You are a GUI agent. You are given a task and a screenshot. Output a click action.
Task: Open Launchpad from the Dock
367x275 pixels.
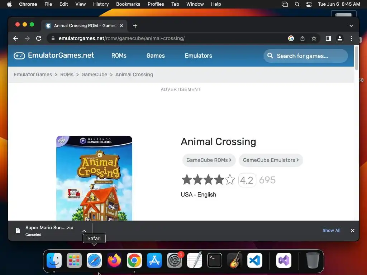[74, 260]
